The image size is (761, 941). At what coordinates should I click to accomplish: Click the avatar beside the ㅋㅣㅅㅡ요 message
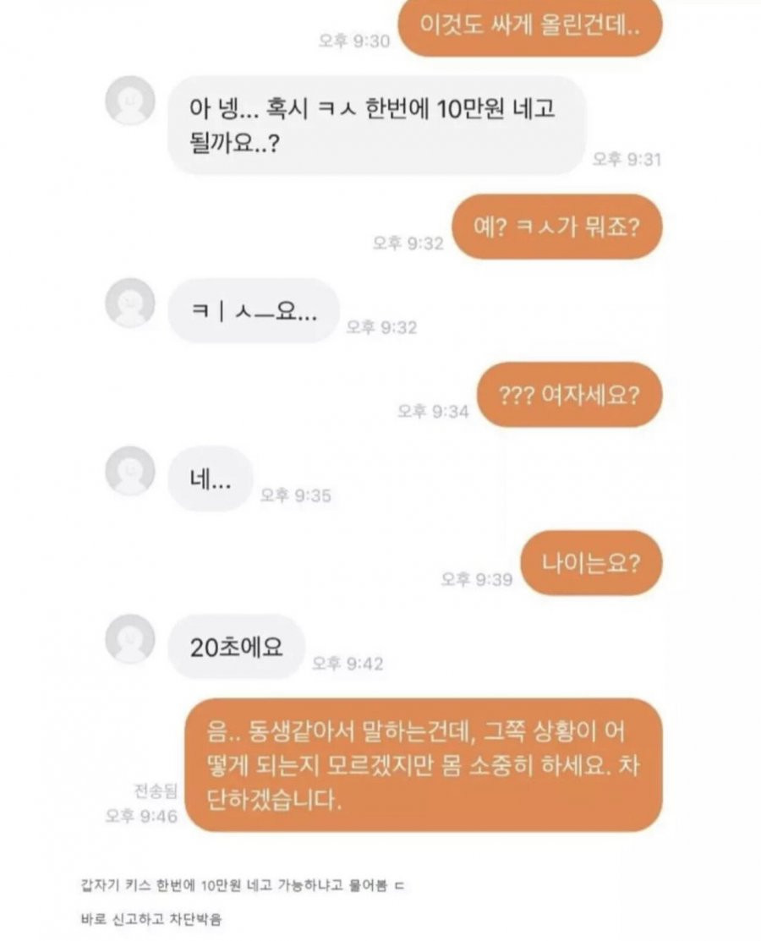(130, 303)
